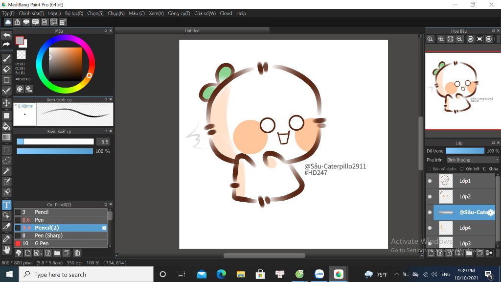Toggle the Bảo vệ alpha checkbox
Image resolution: width=501 pixels, height=282 pixels.
(429, 169)
